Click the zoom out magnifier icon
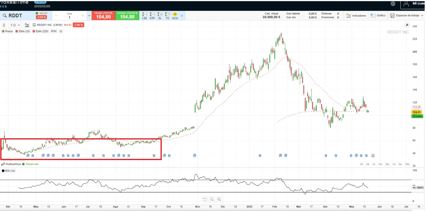427x212 pixels. click(212, 199)
